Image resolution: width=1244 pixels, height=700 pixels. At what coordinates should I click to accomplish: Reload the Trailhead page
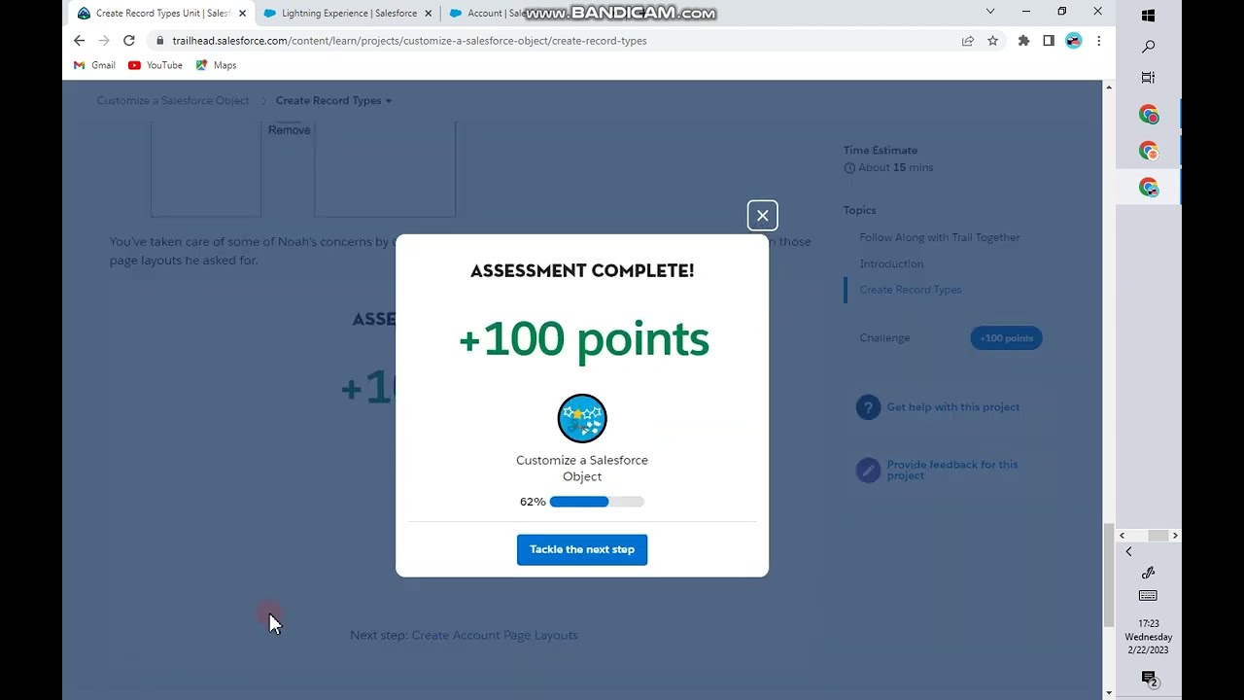click(128, 41)
